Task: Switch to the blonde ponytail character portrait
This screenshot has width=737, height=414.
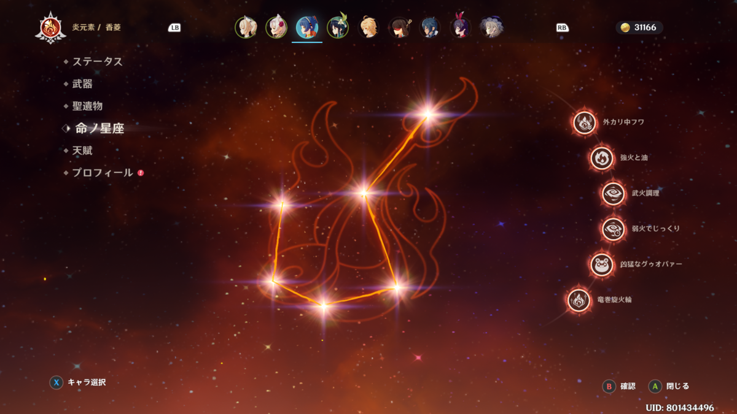Action: tap(246, 28)
